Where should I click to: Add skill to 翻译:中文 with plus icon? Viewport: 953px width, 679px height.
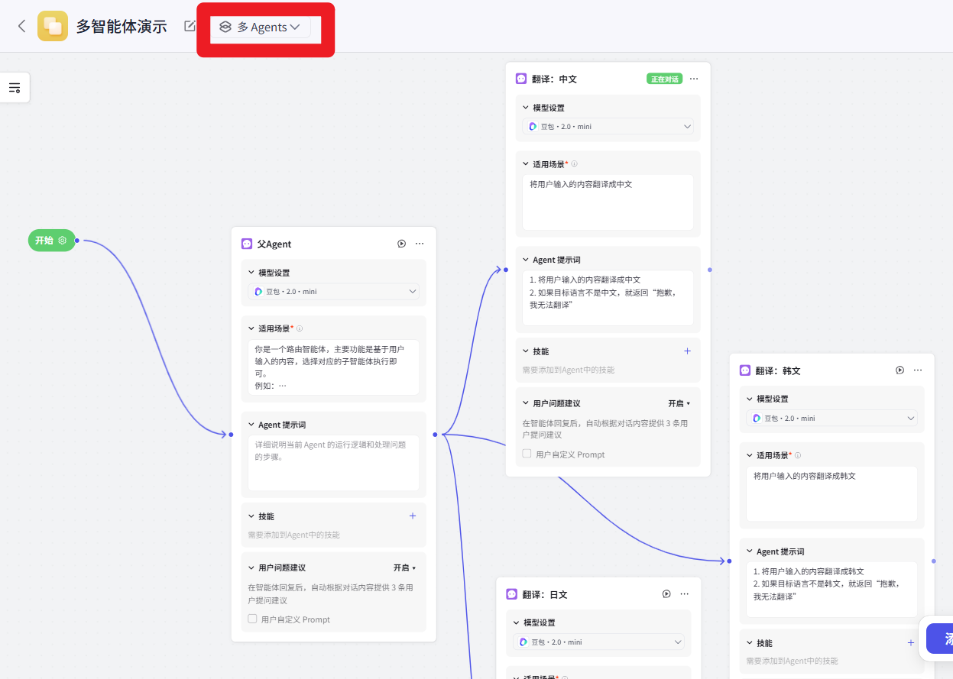(687, 351)
